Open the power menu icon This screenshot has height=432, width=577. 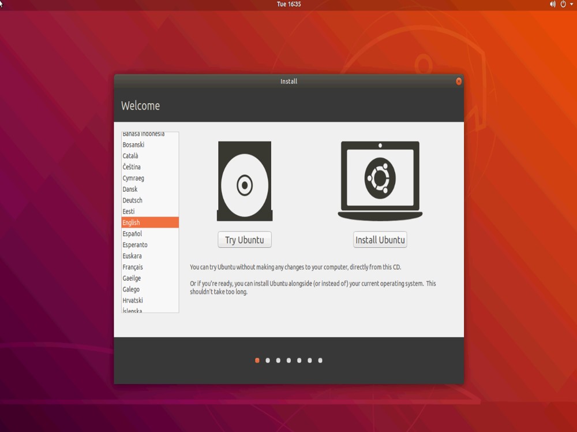coord(563,4)
